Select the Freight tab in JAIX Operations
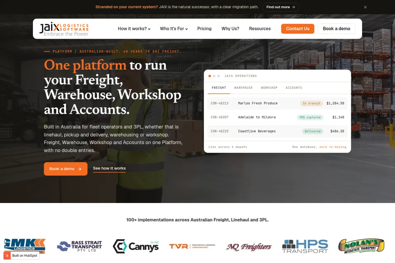Viewport: 395px width, 263px height. (218, 88)
